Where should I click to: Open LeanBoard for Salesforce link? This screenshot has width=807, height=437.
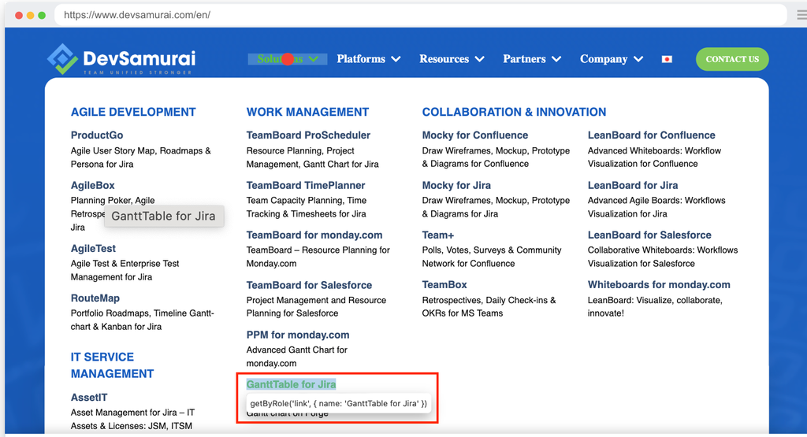pos(649,235)
